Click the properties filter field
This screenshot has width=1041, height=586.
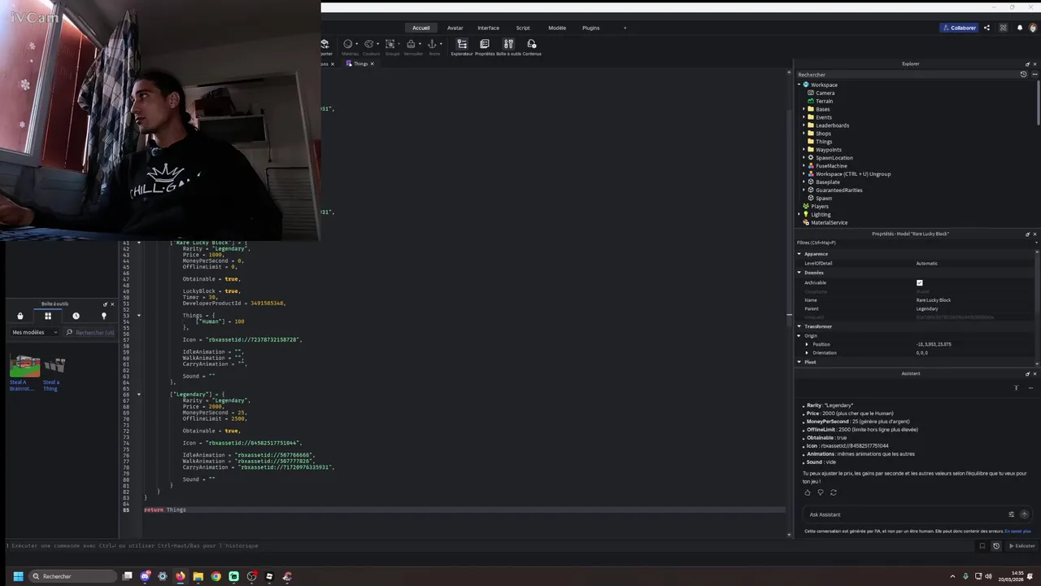tap(915, 243)
